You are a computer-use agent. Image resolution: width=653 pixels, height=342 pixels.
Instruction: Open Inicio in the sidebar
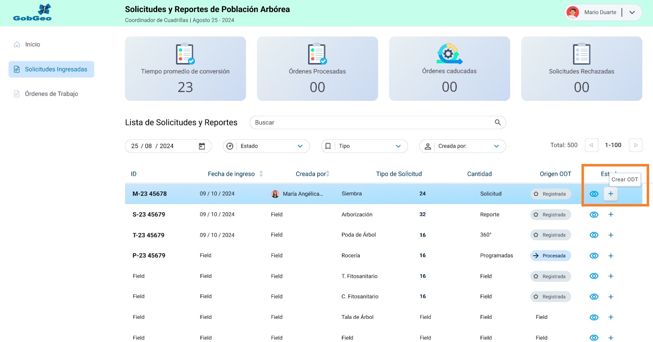click(32, 44)
